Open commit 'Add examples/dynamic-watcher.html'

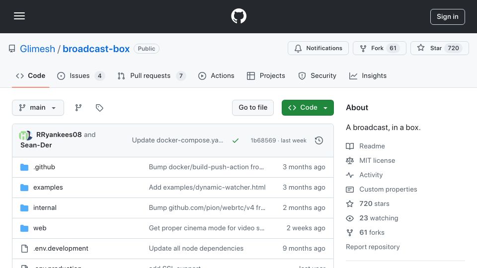[207, 188]
